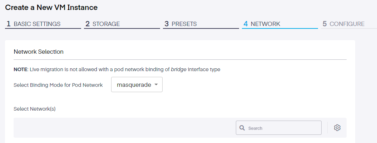Click the step number 3 indicator
Viewport: 377px width, 143px height.
[x=167, y=24]
